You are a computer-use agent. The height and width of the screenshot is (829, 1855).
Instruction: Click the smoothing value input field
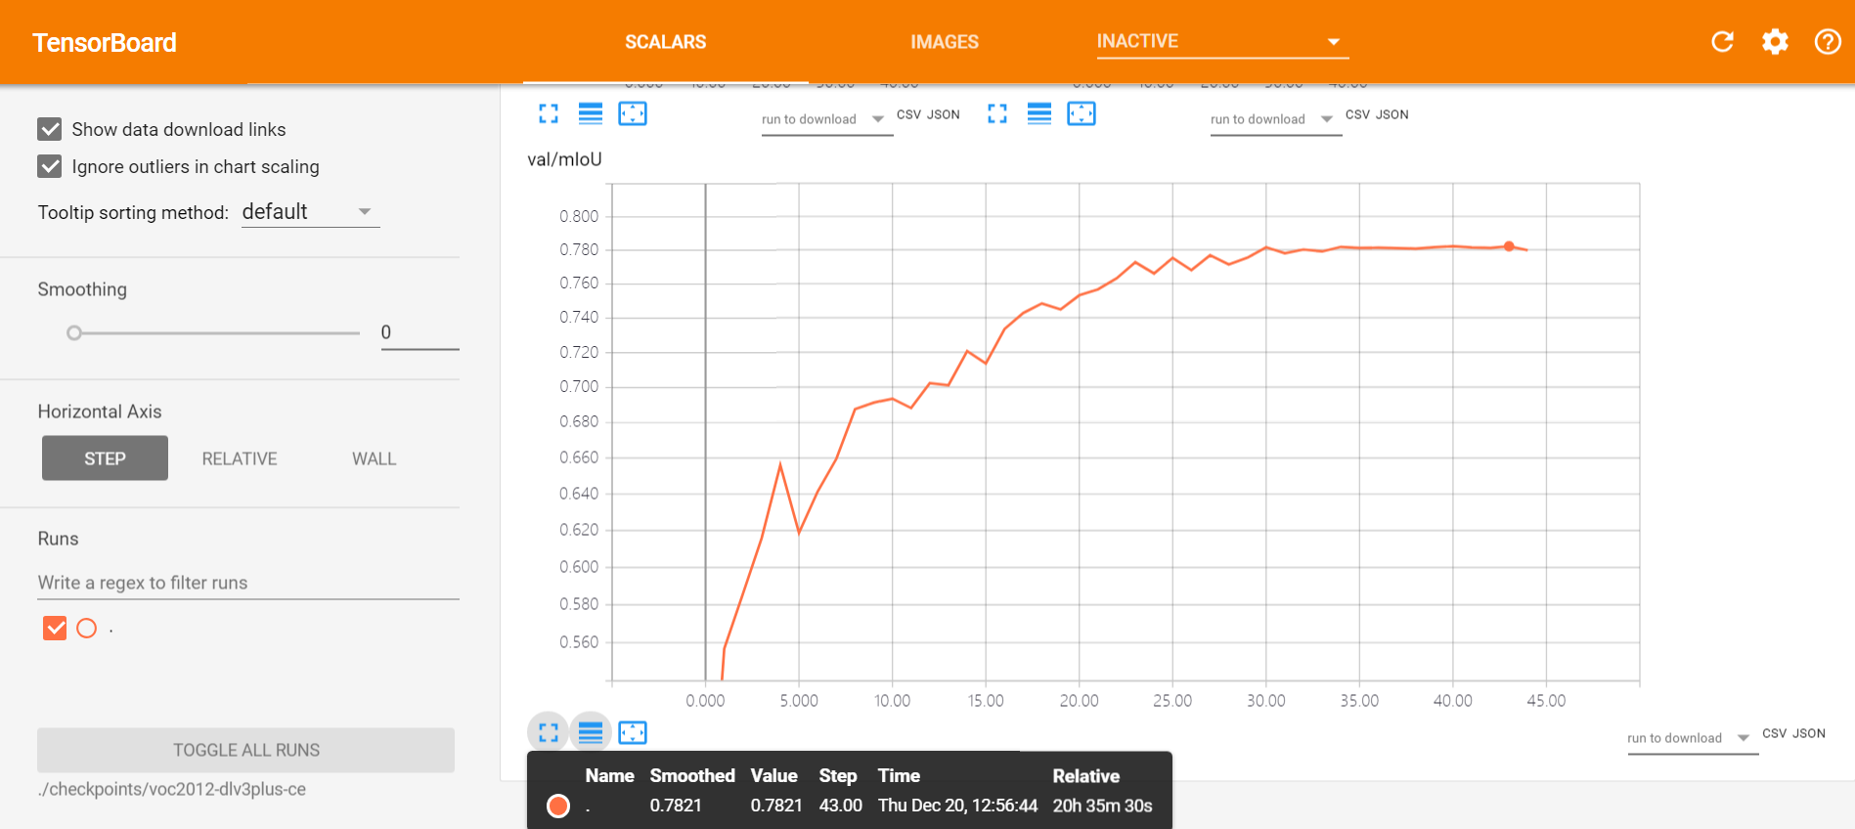click(x=420, y=332)
